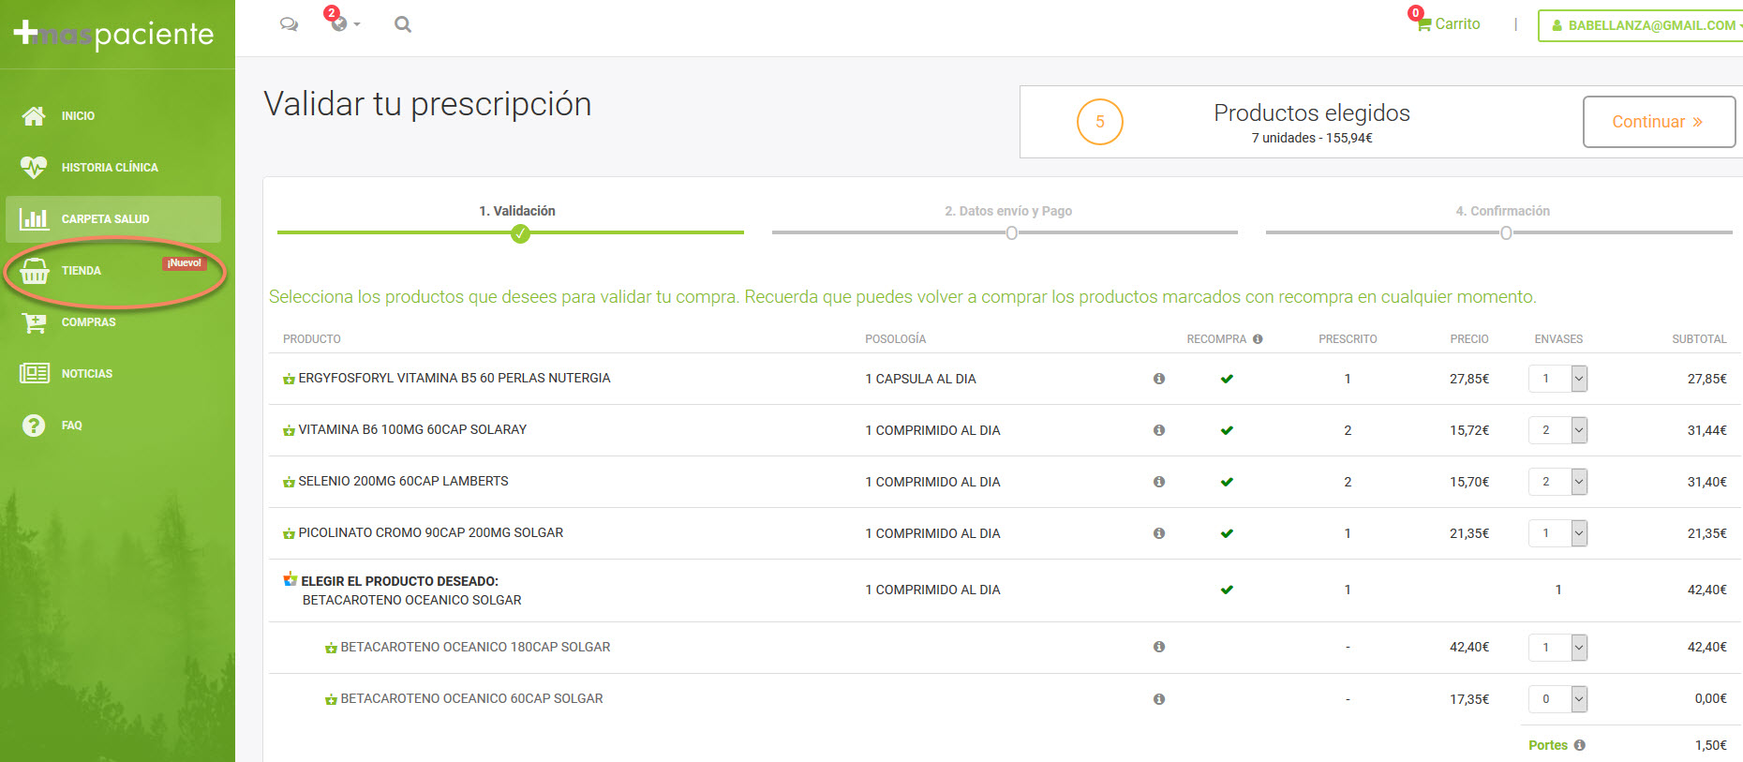
Task: Click the VITAMINA B6 100MG 60CAP SOLARAY name
Action: tap(412, 429)
